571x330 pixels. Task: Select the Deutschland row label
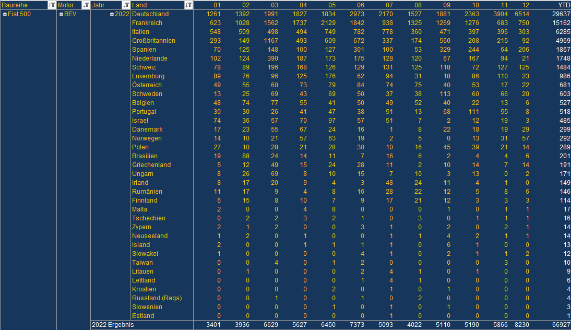(x=150, y=14)
